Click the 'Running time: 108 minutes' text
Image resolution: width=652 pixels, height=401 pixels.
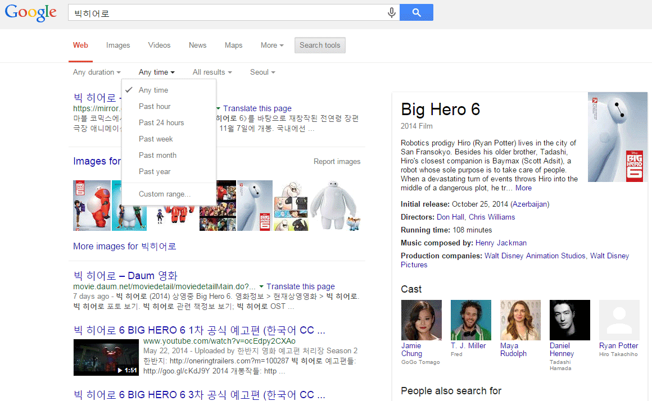point(446,230)
